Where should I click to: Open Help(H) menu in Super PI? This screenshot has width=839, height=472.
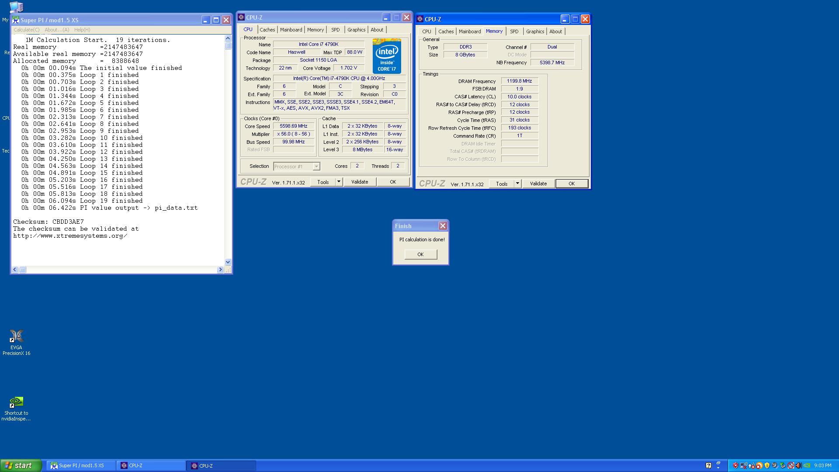(x=82, y=30)
